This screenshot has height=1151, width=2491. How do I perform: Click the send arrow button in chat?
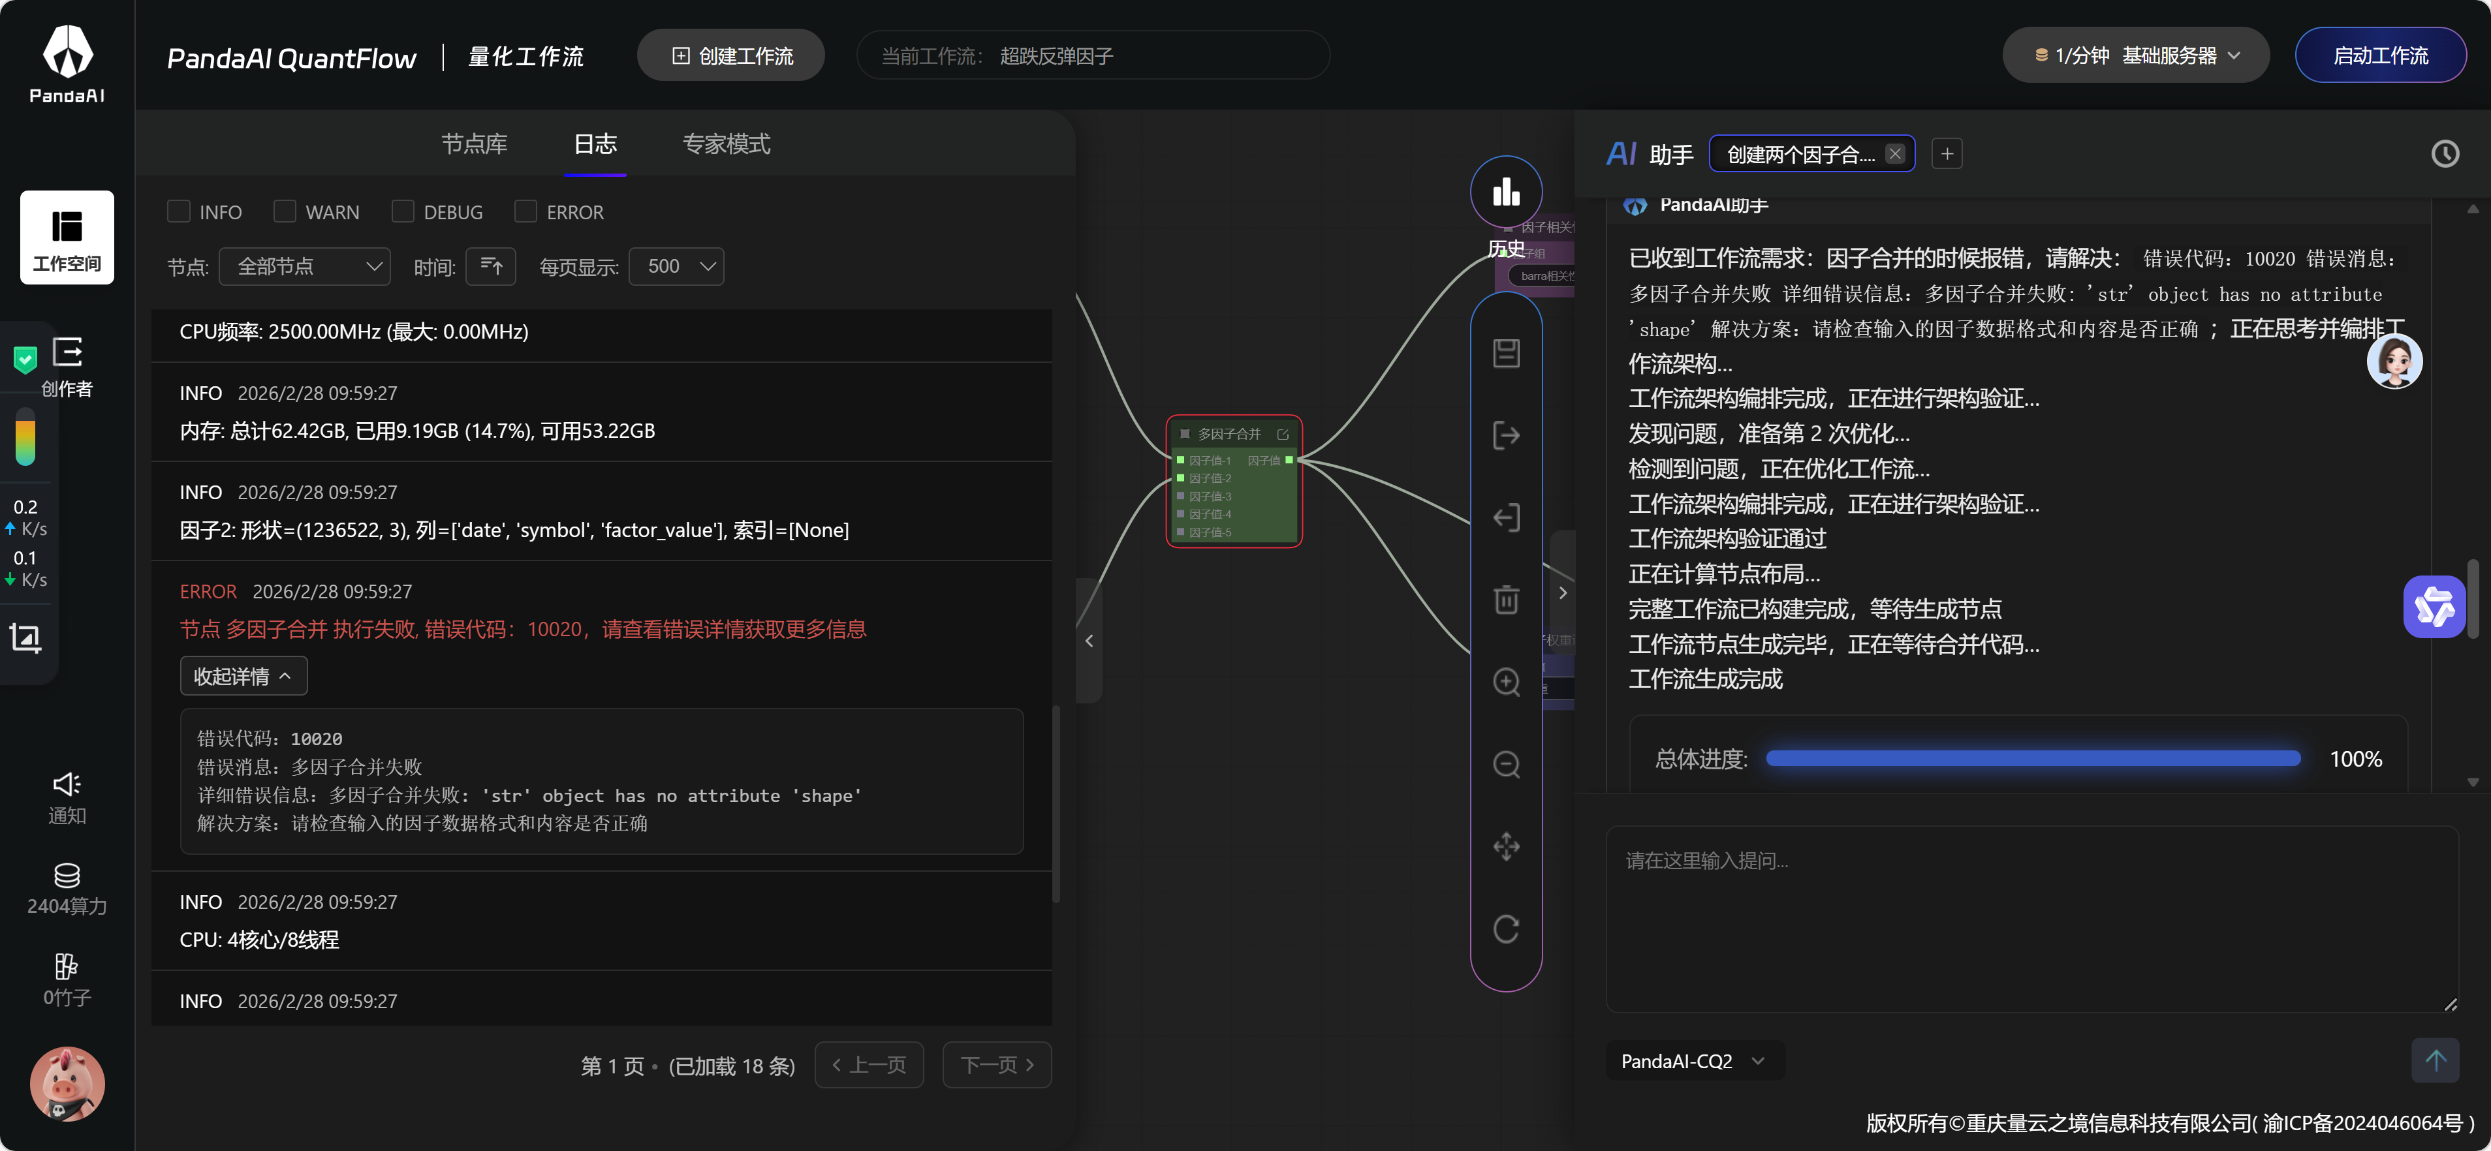pyautogui.click(x=2435, y=1060)
